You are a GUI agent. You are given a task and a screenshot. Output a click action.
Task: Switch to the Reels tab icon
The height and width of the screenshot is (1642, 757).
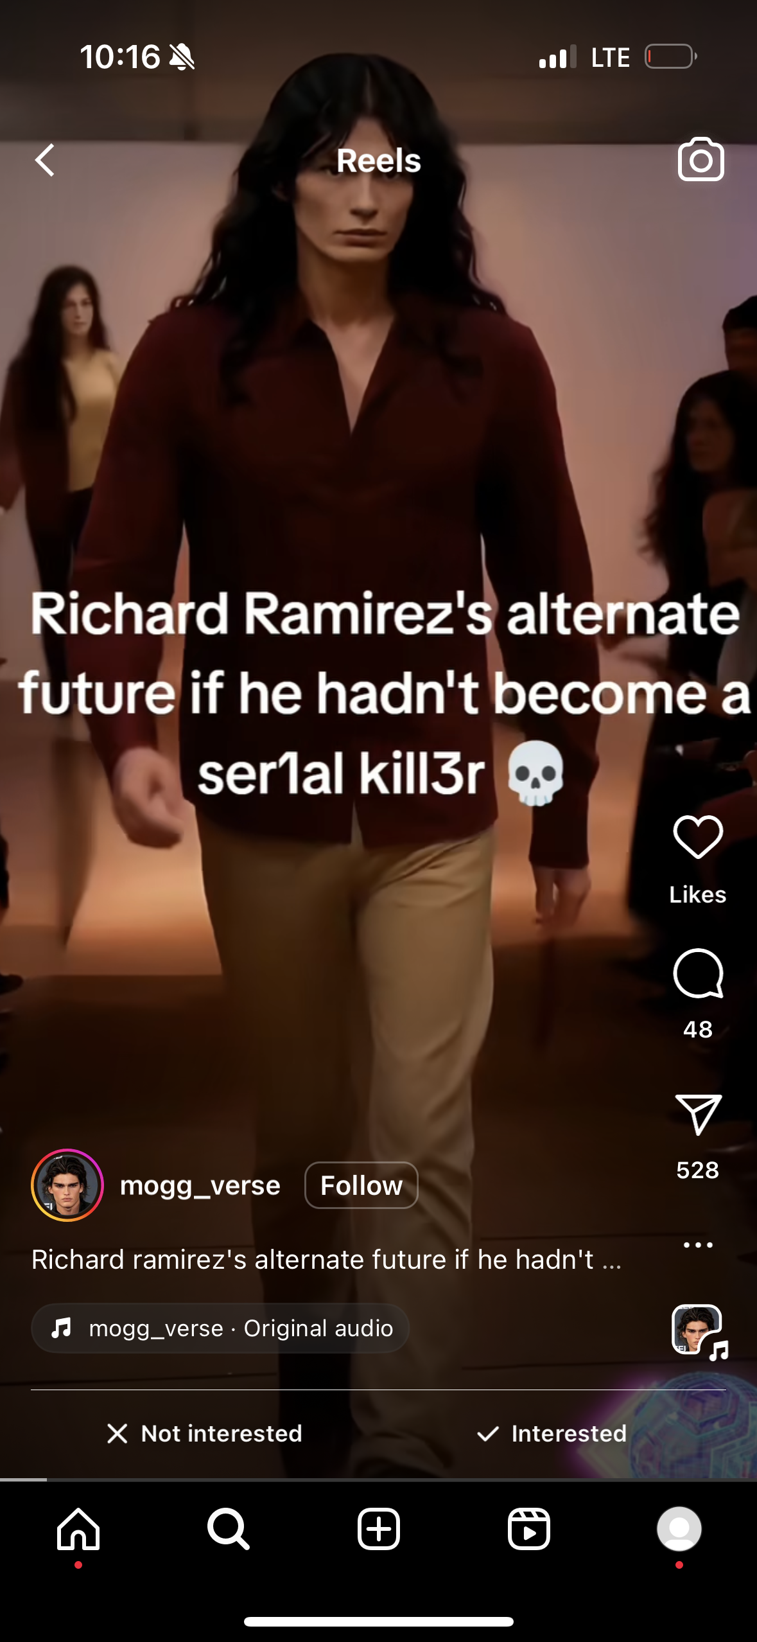(529, 1530)
